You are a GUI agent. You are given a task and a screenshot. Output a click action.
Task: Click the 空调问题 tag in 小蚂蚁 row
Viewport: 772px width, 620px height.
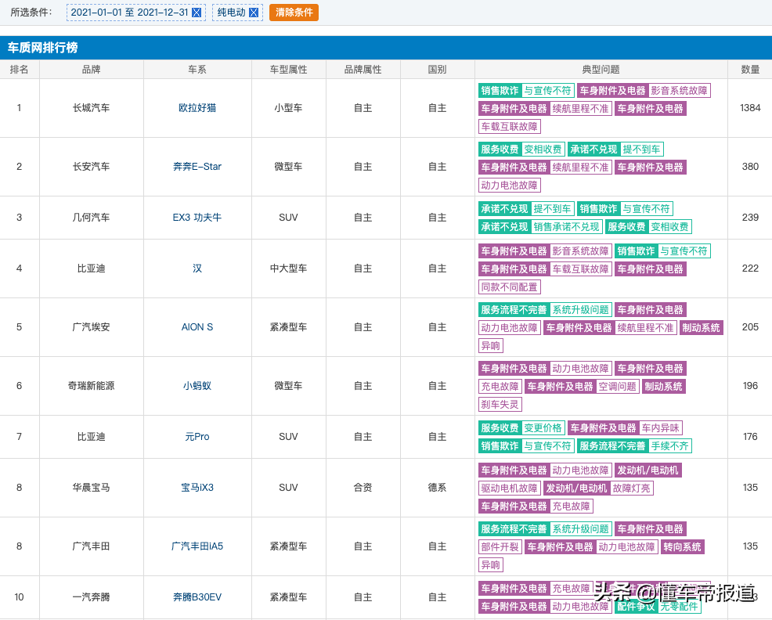click(x=618, y=387)
